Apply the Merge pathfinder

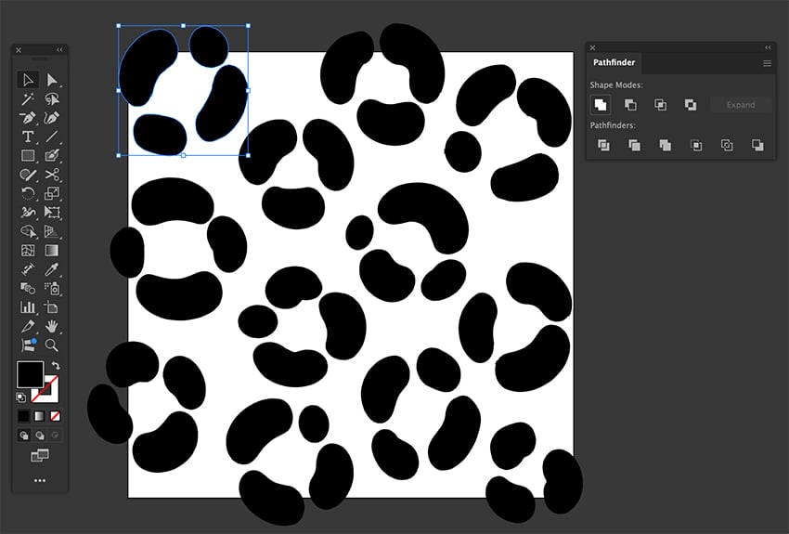(666, 146)
